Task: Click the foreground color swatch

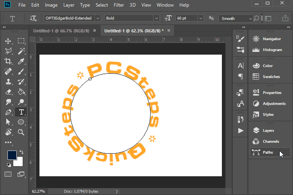Action: pos(12,155)
